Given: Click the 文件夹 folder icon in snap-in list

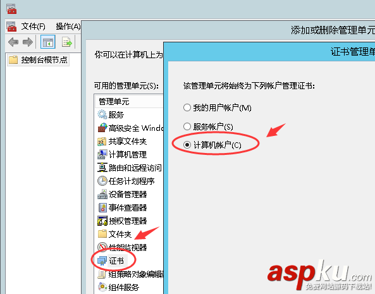Looking at the screenshot, I should click(x=102, y=234).
